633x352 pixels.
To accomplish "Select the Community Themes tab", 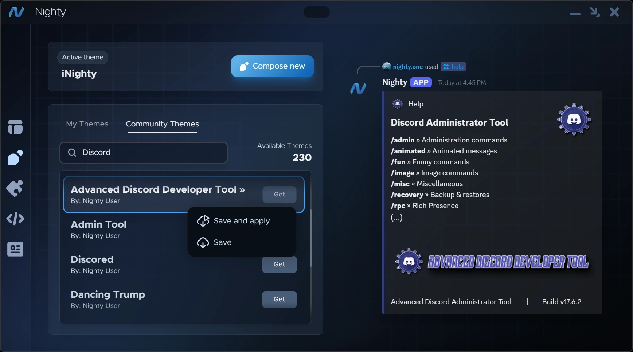I will point(163,124).
